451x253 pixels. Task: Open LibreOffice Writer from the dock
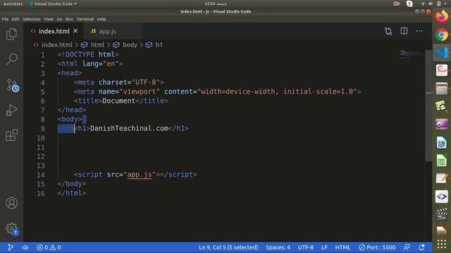coord(442,143)
